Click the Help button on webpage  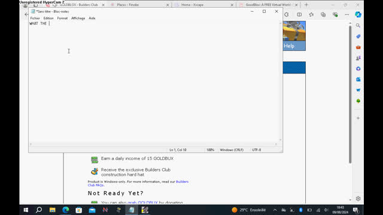(x=294, y=46)
